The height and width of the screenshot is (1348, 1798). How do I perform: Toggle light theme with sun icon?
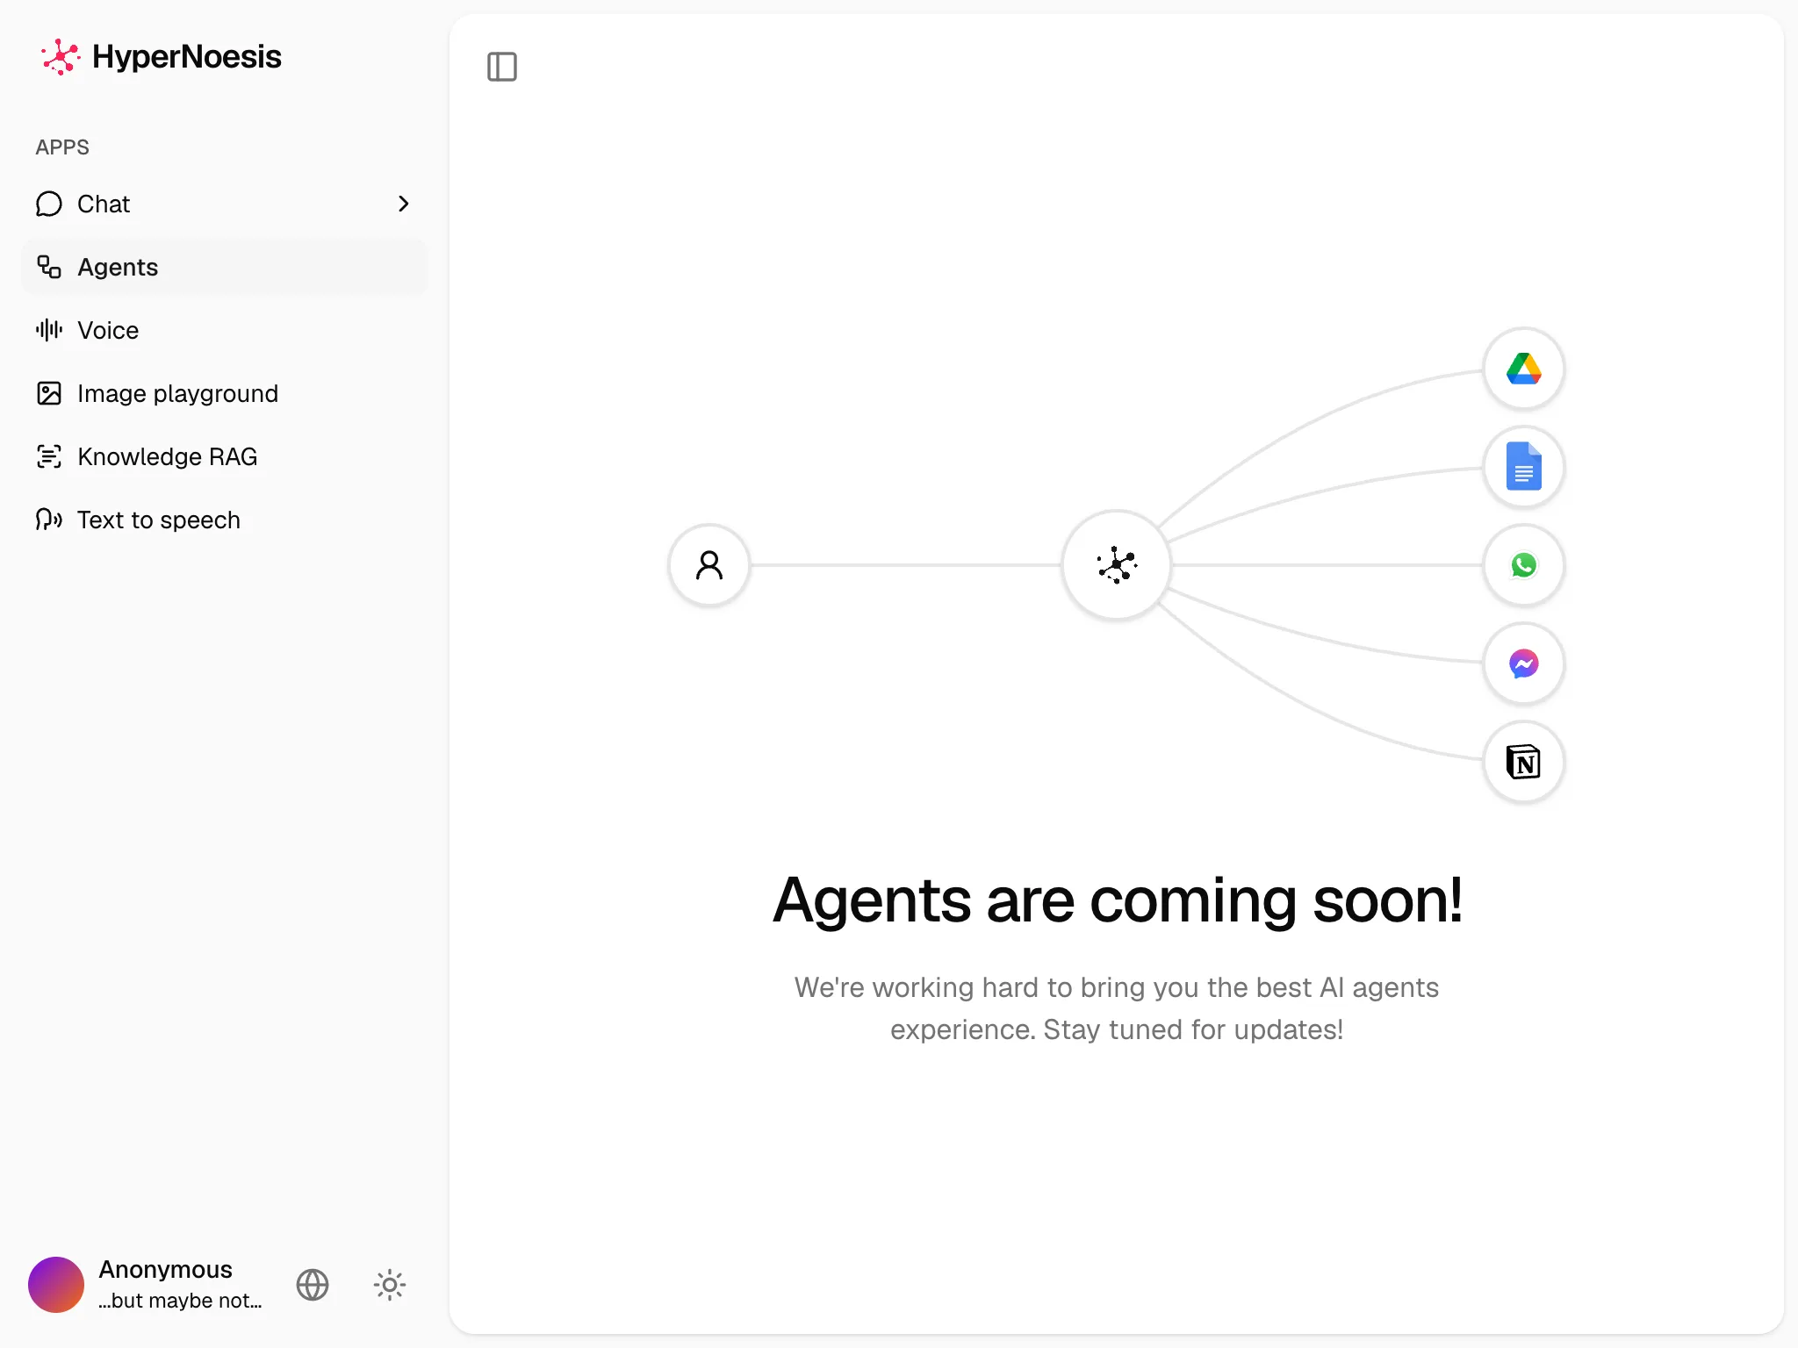(390, 1285)
